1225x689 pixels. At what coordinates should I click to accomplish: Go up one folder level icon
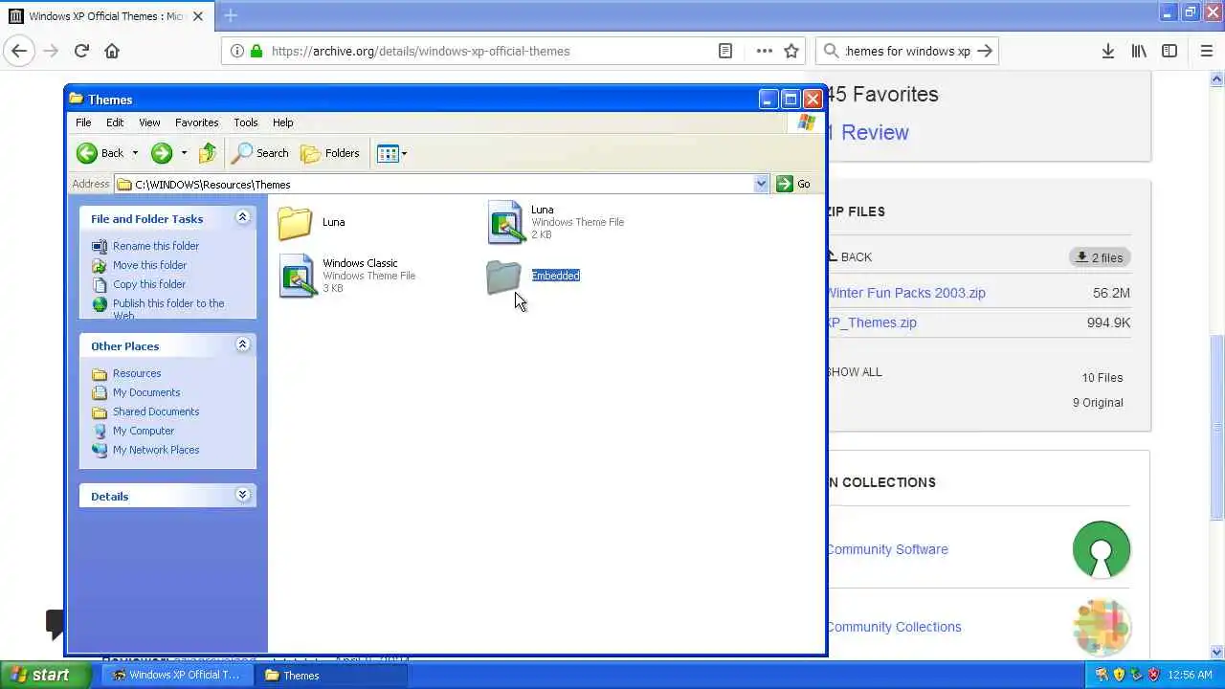click(208, 153)
